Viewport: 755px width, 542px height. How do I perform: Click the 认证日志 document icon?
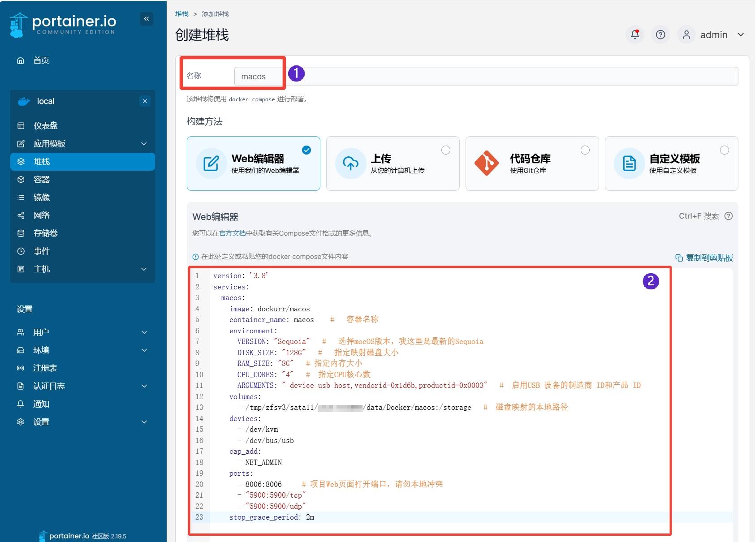20,386
